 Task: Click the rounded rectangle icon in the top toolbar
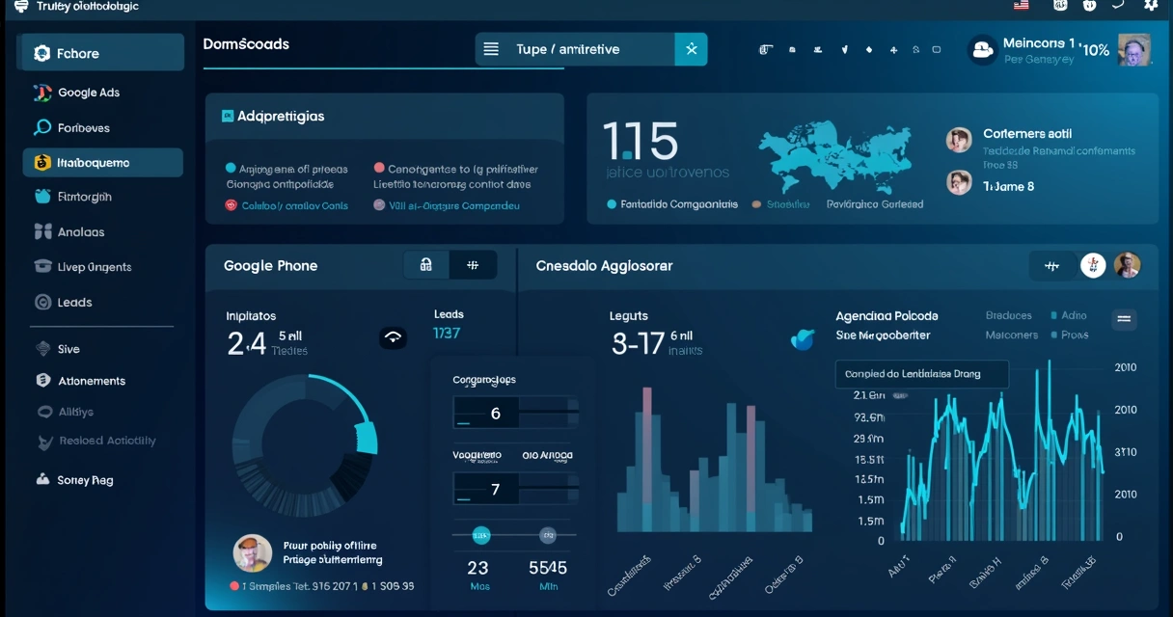pyautogui.click(x=937, y=49)
